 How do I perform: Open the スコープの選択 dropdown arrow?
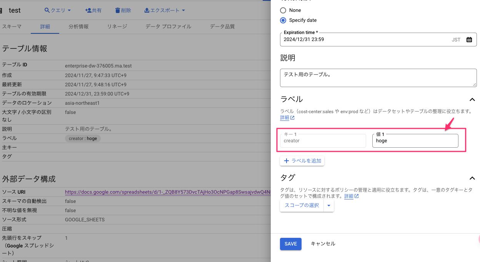328,206
